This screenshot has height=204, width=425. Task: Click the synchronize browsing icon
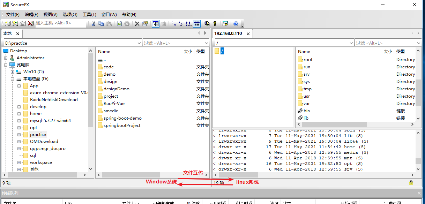point(207,24)
